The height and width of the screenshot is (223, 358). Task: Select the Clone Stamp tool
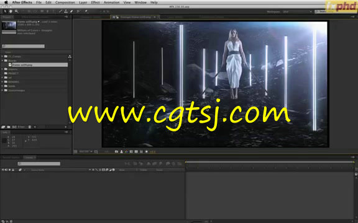coord(66,11)
